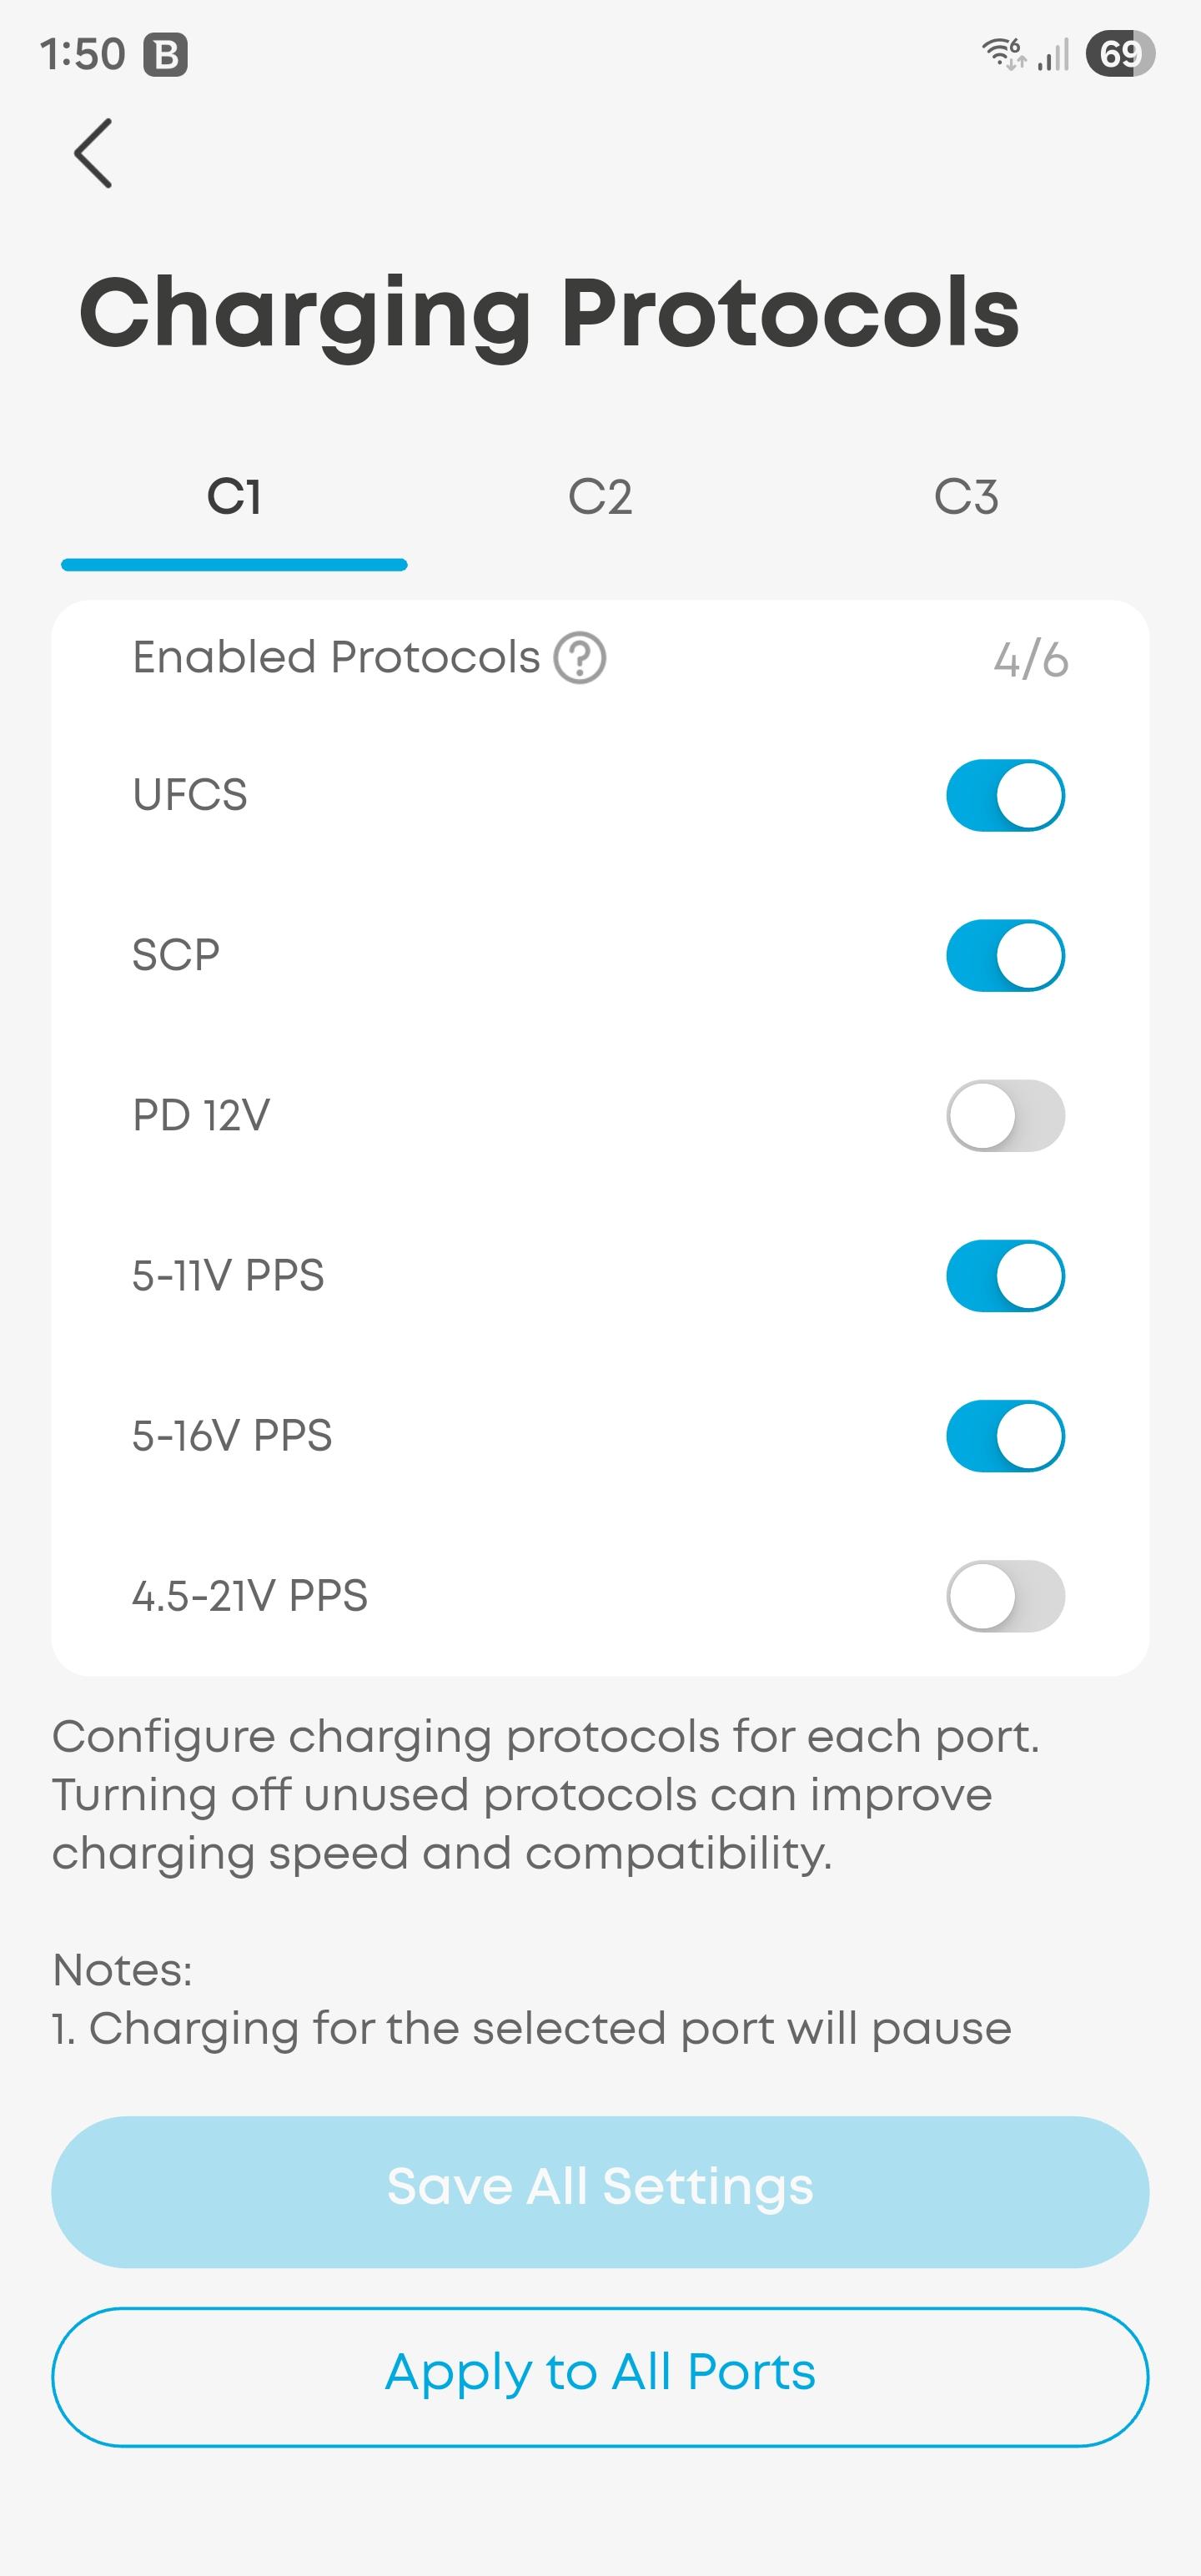1201x2576 pixels.
Task: Tap the back arrow icon
Action: (93, 153)
